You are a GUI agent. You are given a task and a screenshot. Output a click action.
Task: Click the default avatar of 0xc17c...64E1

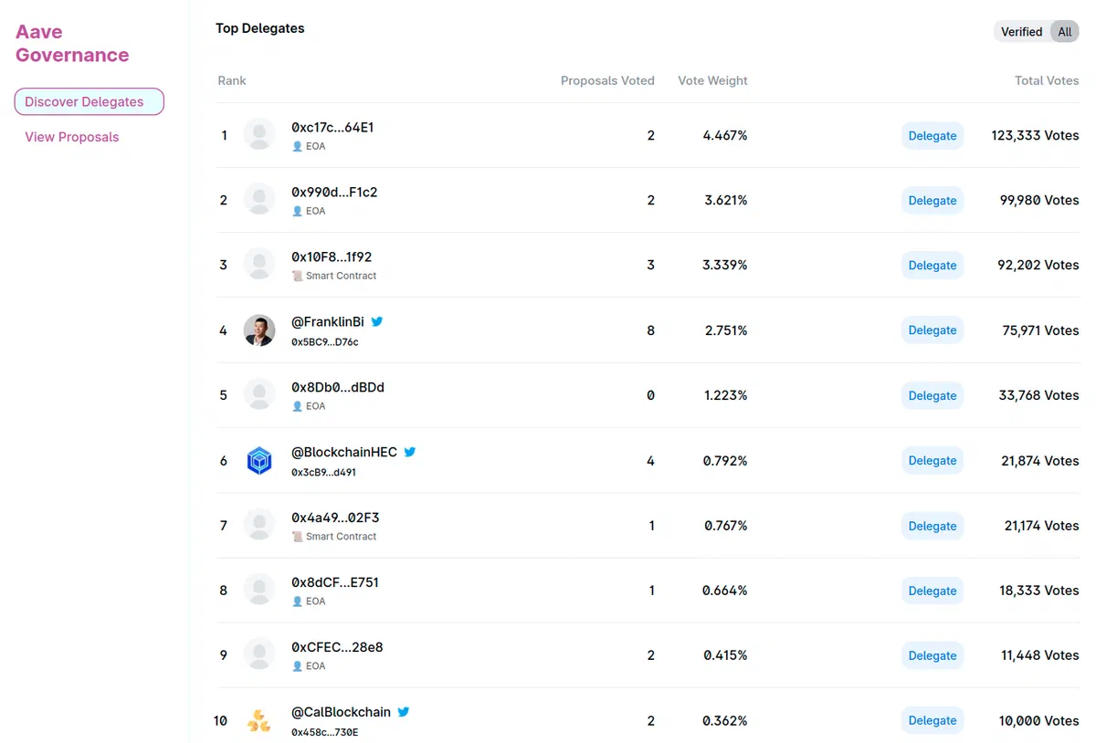[259, 135]
